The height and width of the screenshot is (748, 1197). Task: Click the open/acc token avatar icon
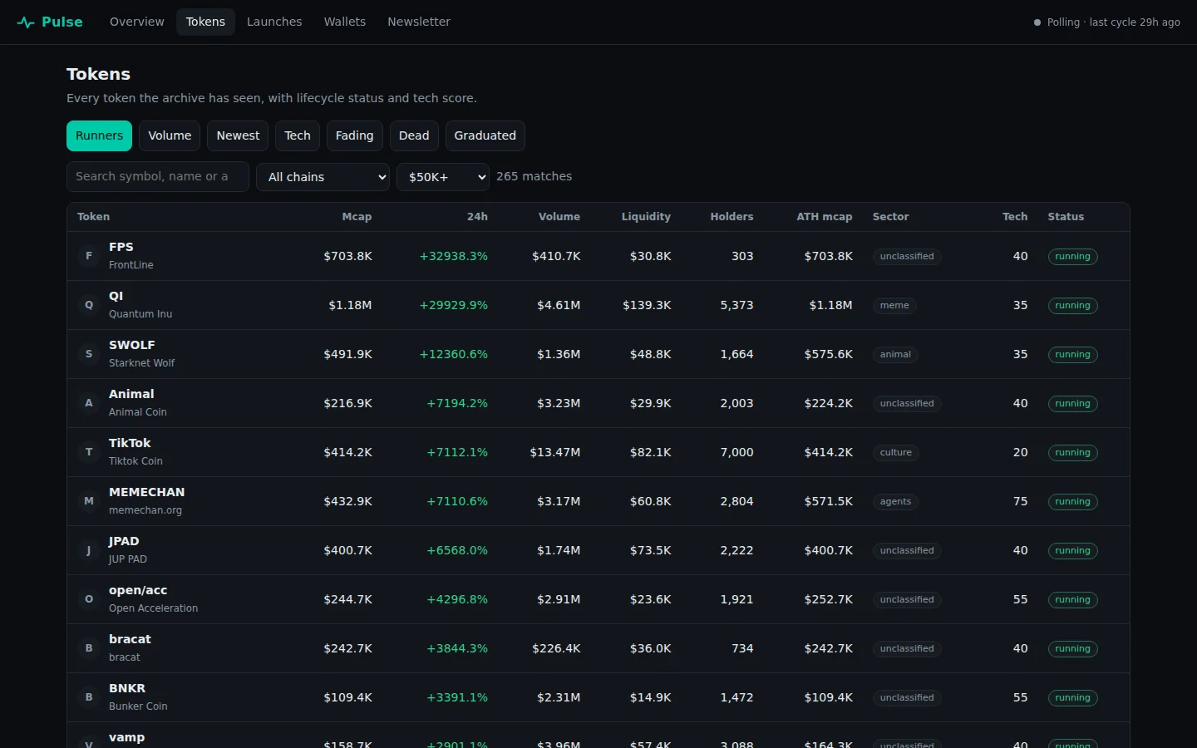[89, 599]
